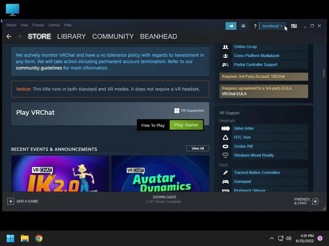
Task: Launch Google Chrome from the taskbar
Action: 39,238
